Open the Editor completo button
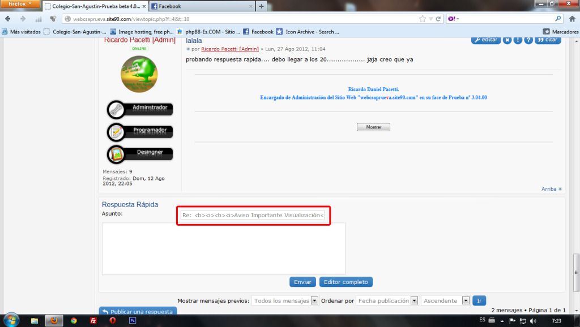 click(346, 282)
